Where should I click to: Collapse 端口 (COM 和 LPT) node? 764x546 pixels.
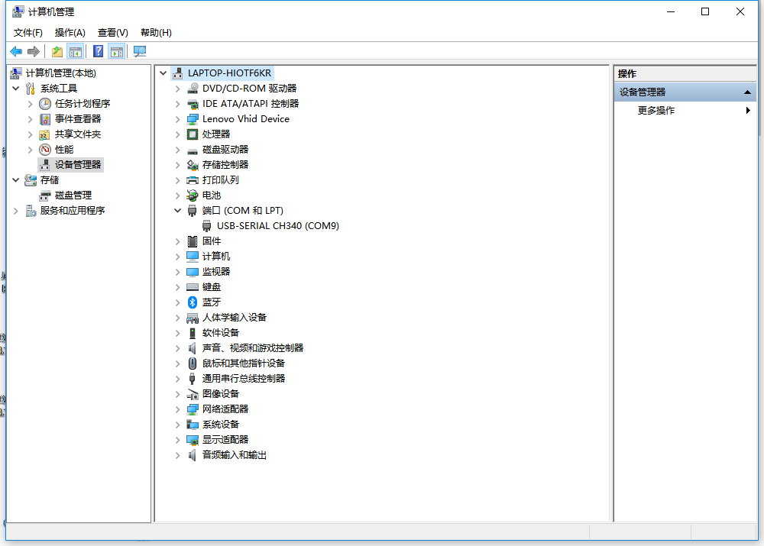[177, 210]
